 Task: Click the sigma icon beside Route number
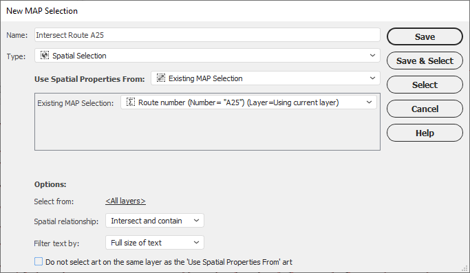point(131,102)
